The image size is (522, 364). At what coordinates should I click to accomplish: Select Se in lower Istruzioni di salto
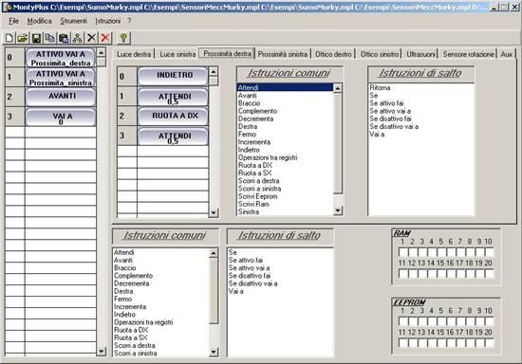click(233, 252)
